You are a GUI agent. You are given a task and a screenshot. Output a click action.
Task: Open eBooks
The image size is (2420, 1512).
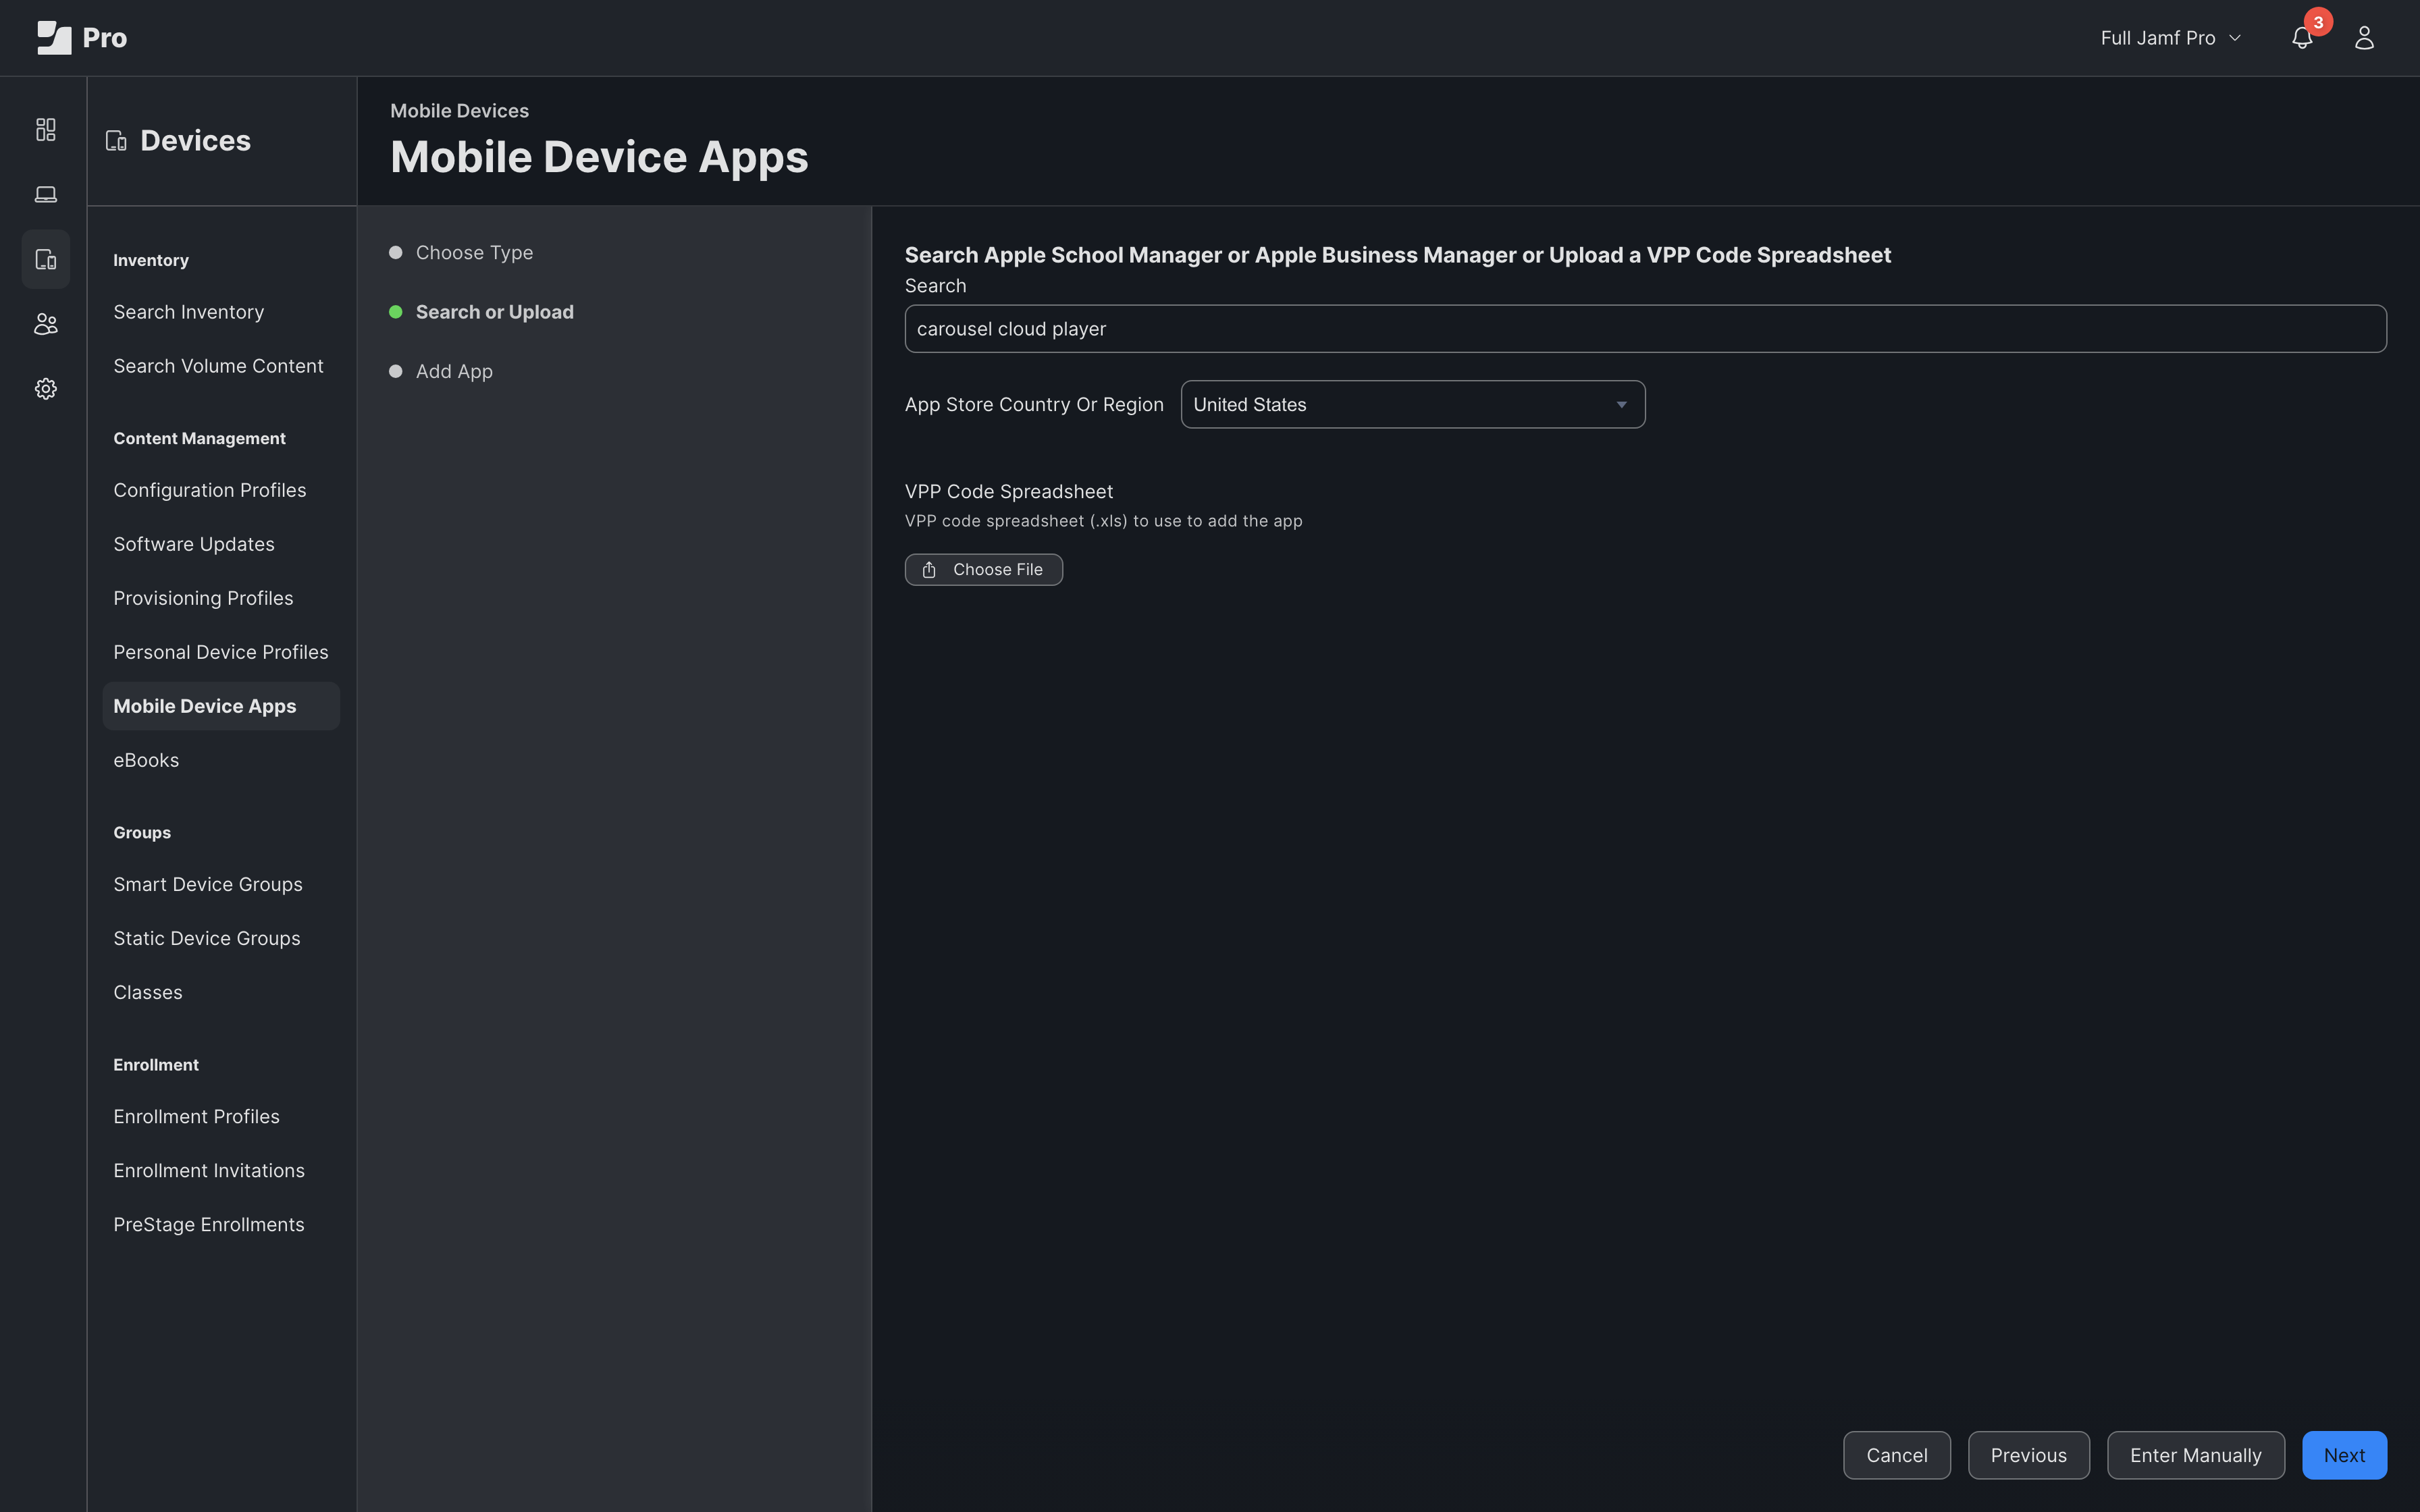coord(146,760)
